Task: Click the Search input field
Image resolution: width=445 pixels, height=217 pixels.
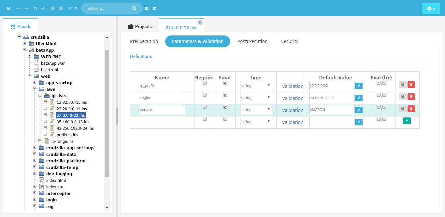Action: (108, 8)
